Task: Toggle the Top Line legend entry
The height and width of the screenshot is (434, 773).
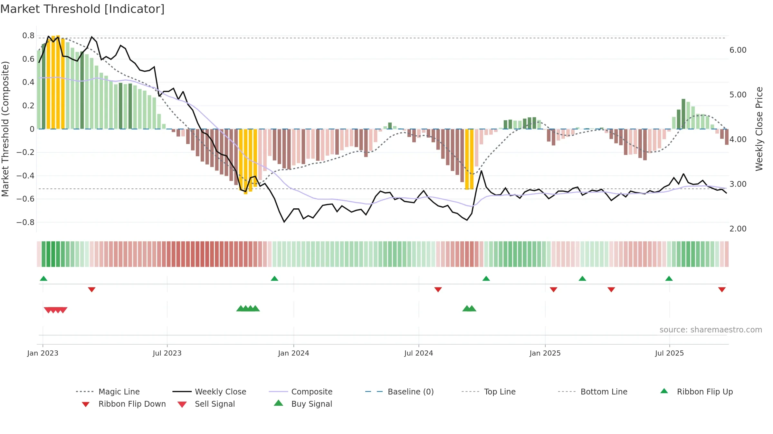Action: [489, 392]
